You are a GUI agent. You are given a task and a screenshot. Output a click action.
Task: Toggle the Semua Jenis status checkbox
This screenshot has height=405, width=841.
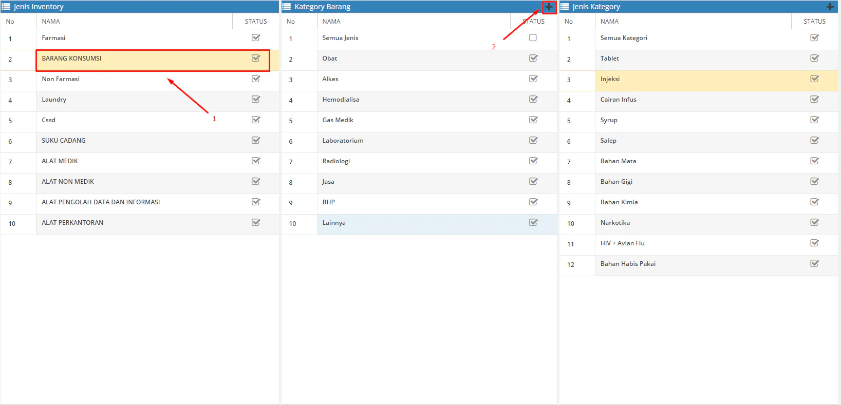533,38
